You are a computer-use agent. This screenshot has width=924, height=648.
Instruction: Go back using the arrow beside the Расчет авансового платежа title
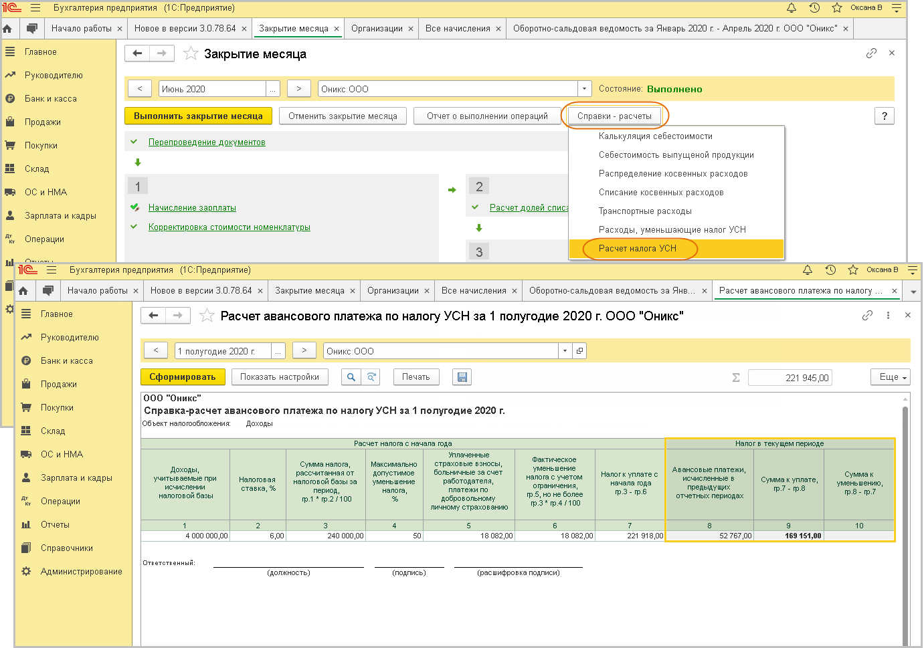[153, 316]
